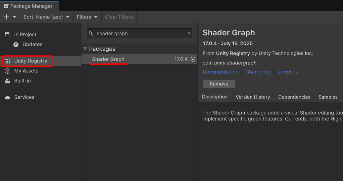
Task: Click the Services cloud icon
Action: [8, 97]
